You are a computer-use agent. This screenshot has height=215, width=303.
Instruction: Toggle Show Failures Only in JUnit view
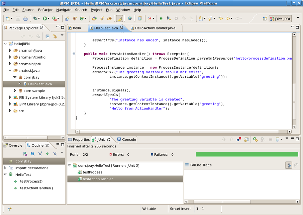[x=239, y=140]
